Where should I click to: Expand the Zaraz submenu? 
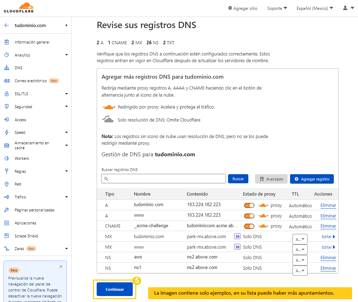pyautogui.click(x=67, y=249)
